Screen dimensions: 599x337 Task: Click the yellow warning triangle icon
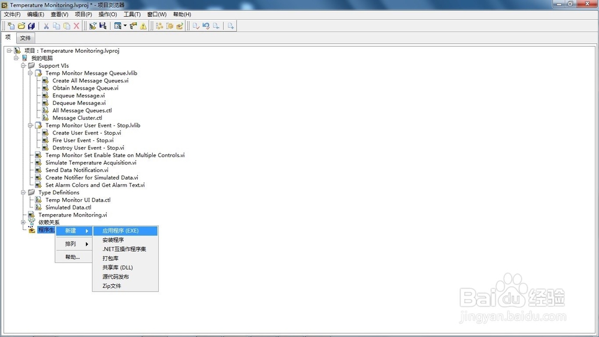143,26
